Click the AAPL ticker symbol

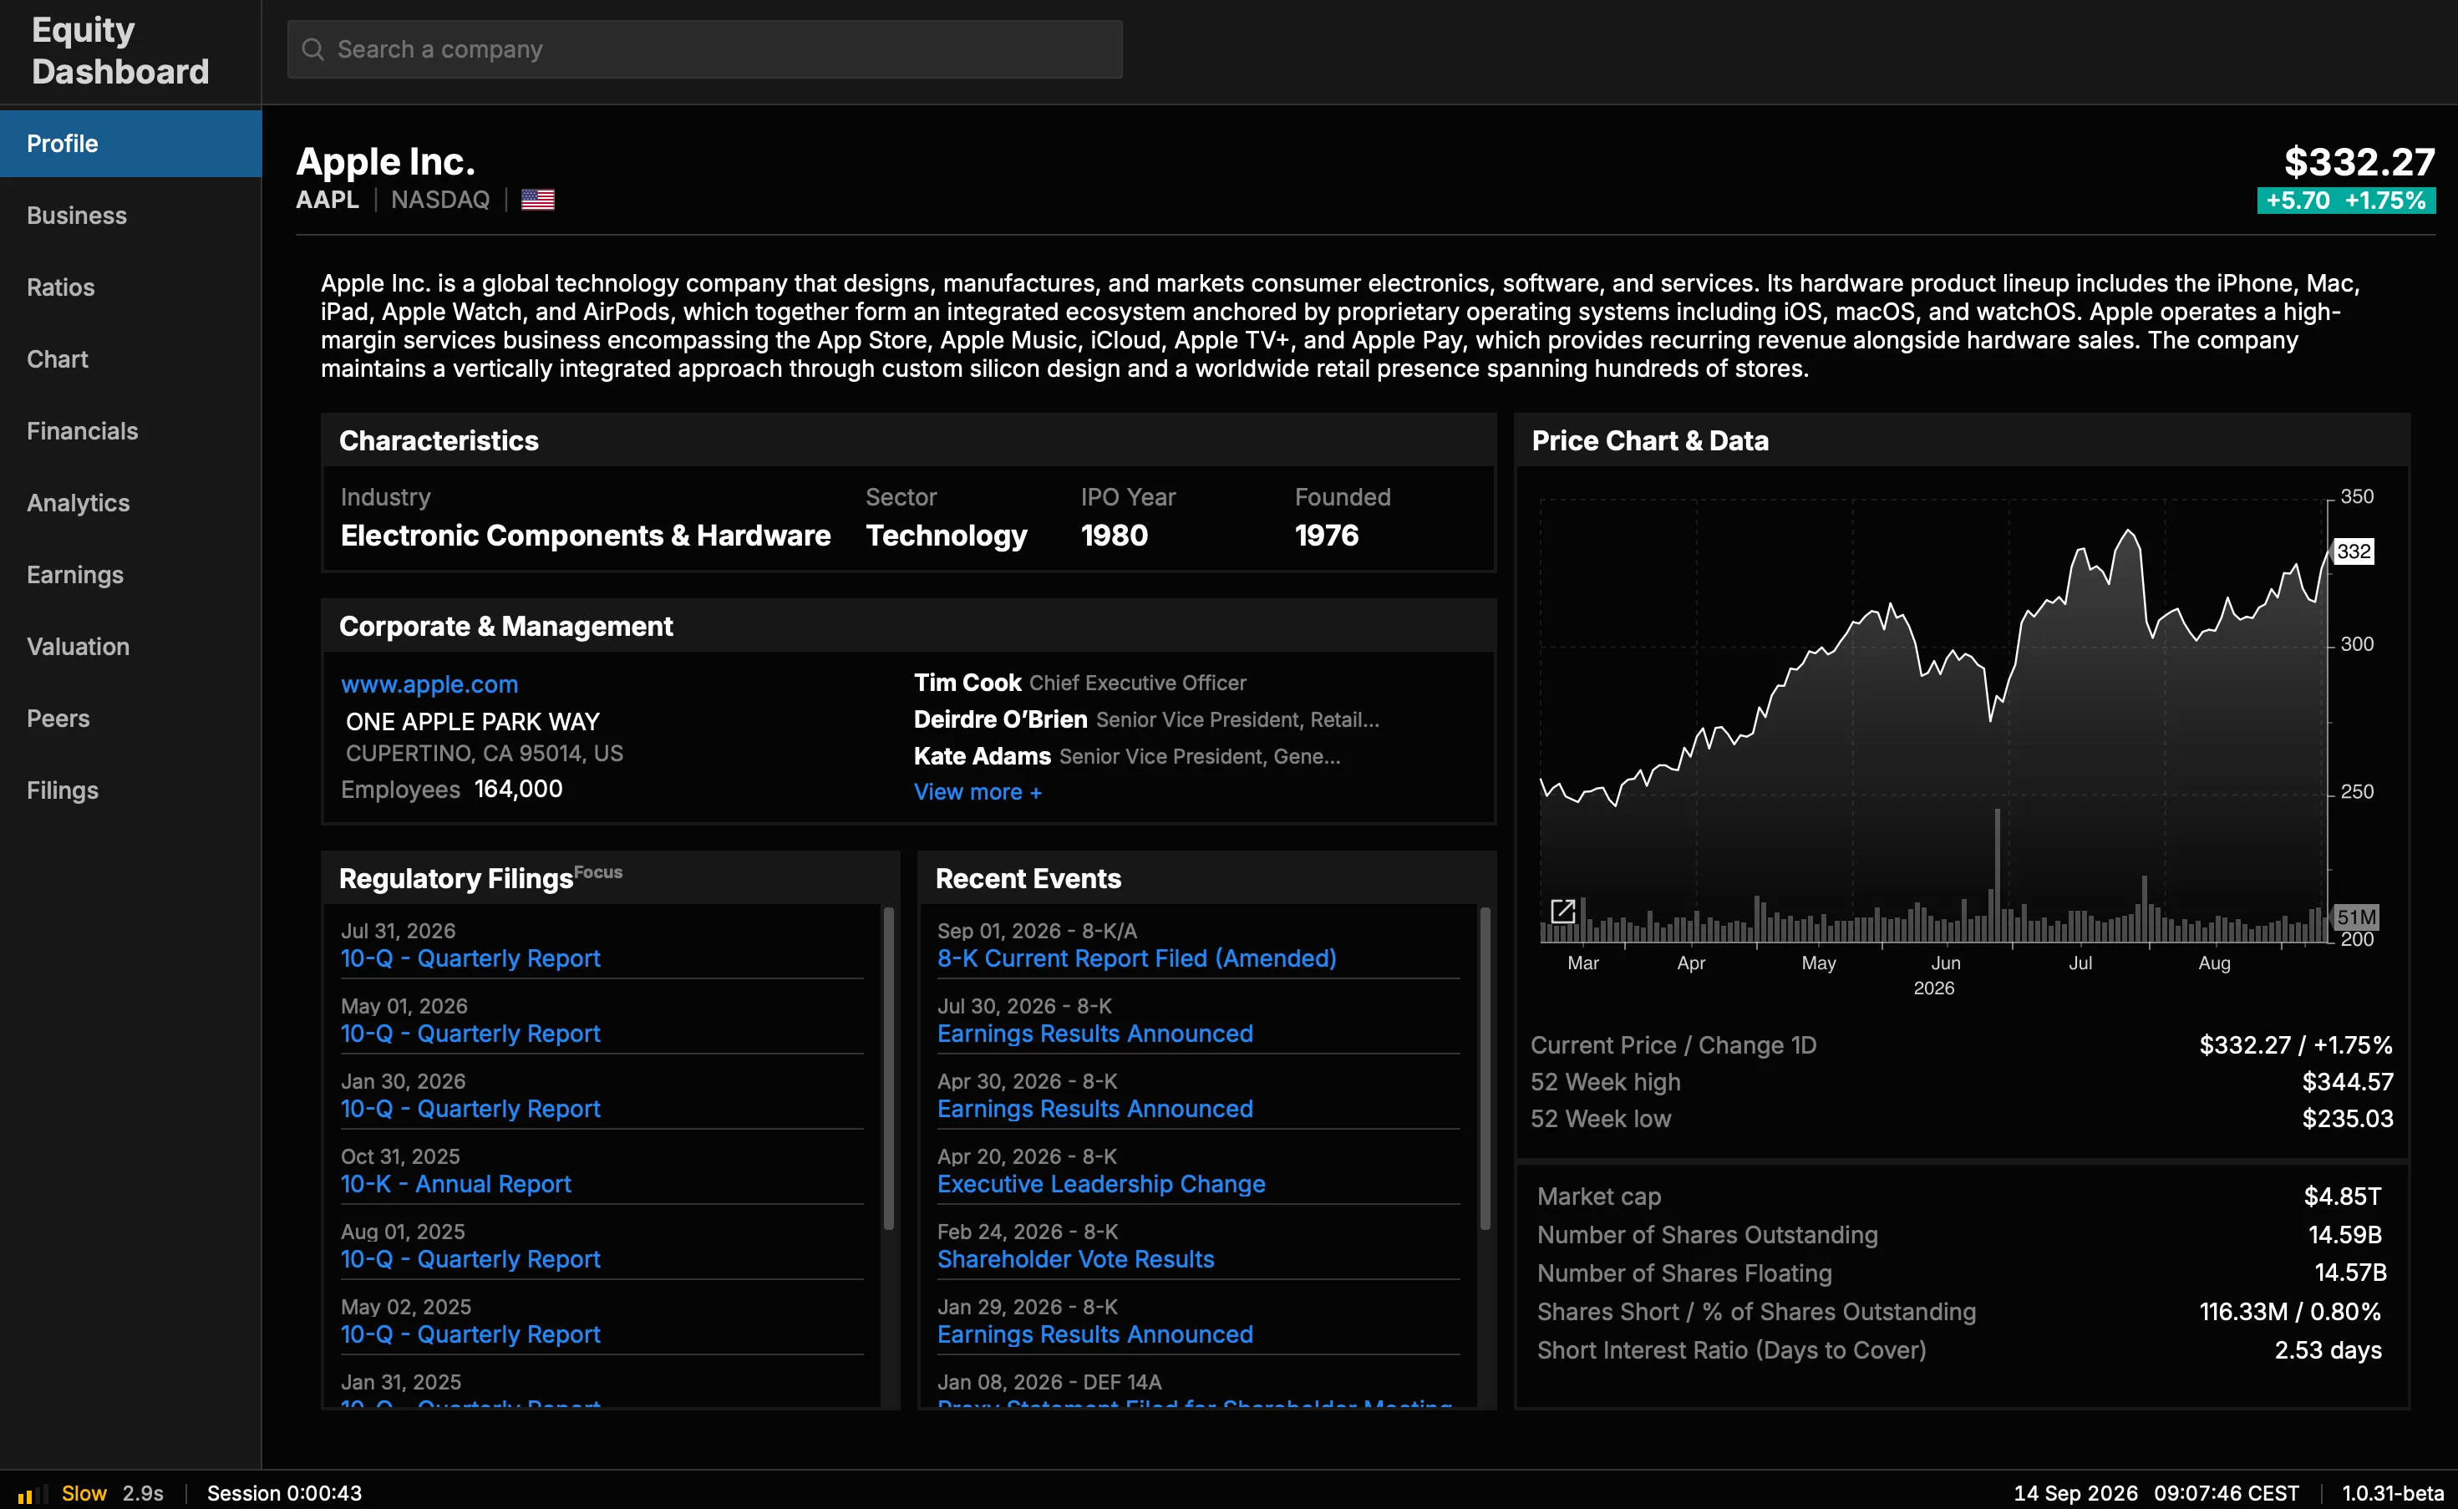point(328,200)
